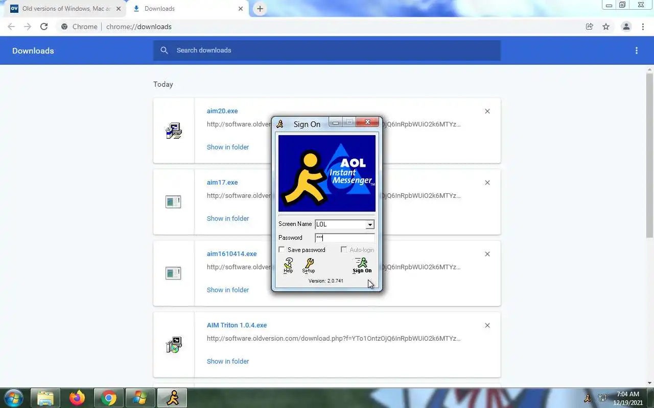Click the Downloads page vertical scrollbar

[650, 156]
